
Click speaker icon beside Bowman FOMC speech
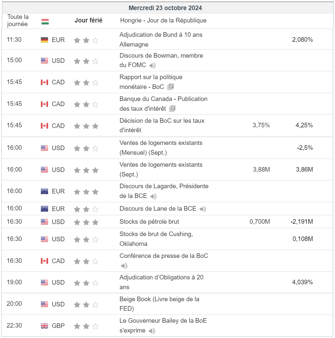click(153, 65)
